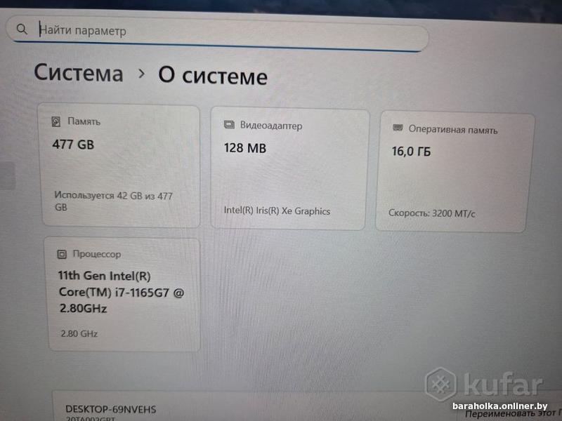Click the Оперативная память RAM icon
Screen dimensions: 562x421
click(398, 128)
